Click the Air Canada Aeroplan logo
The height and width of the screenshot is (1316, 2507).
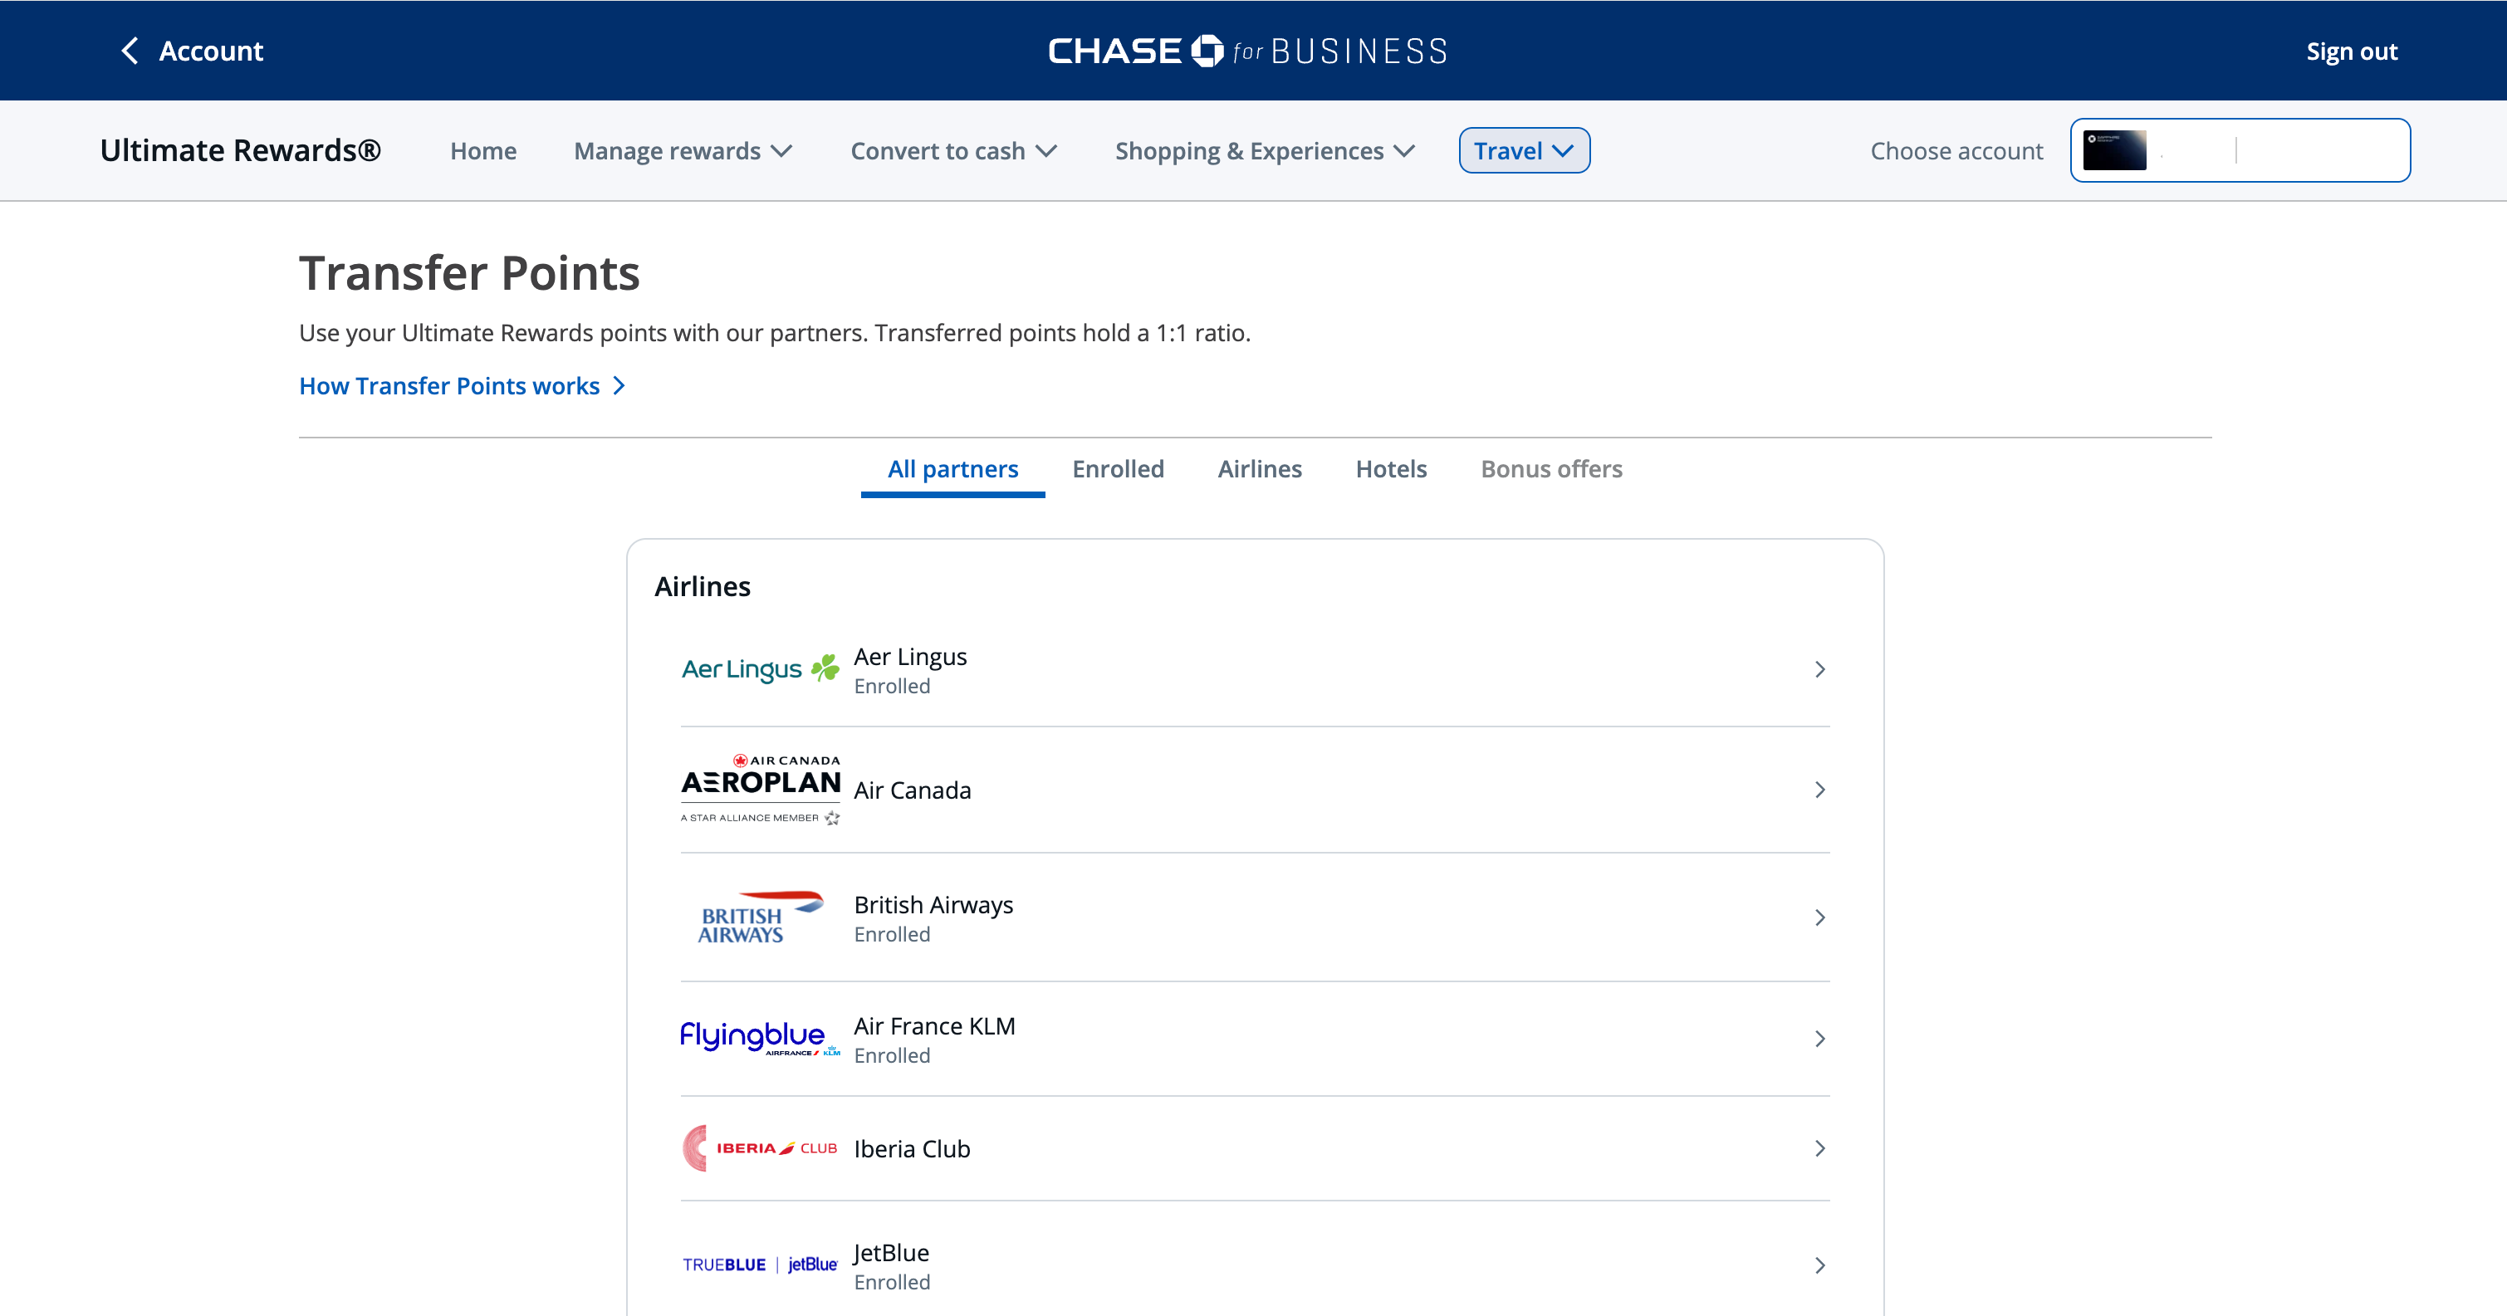tap(759, 787)
